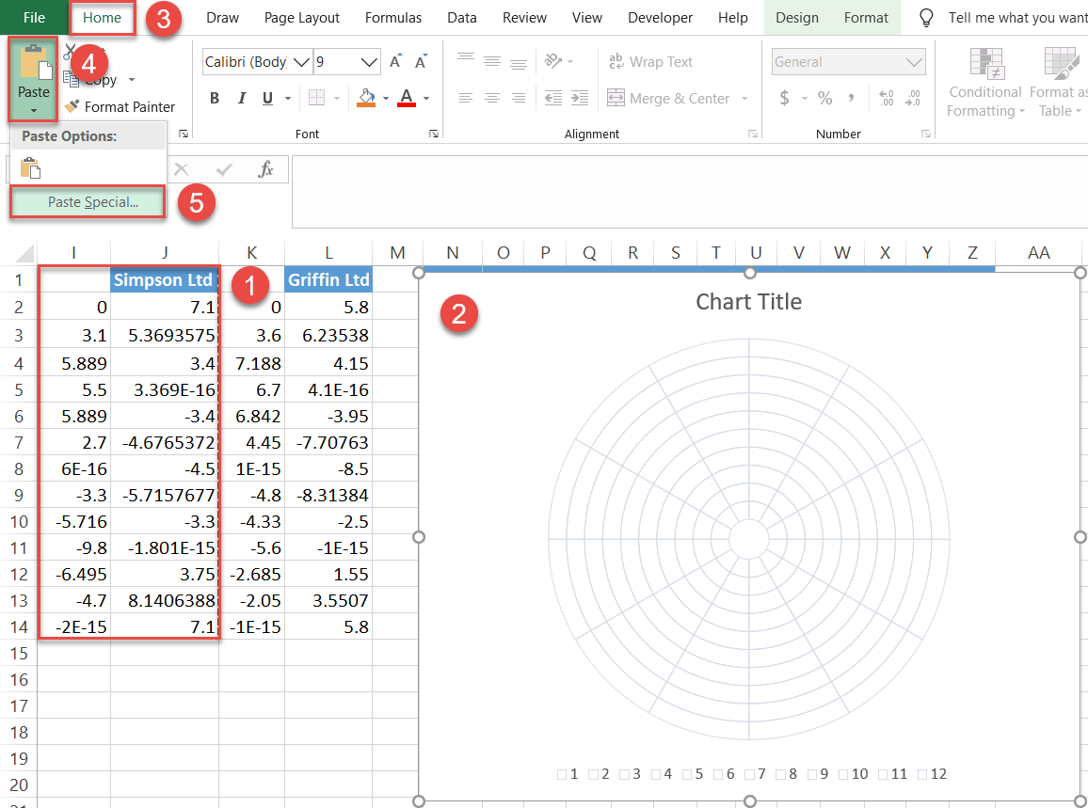The height and width of the screenshot is (808, 1088).
Task: Activate the Format Painter tool
Action: 121,106
